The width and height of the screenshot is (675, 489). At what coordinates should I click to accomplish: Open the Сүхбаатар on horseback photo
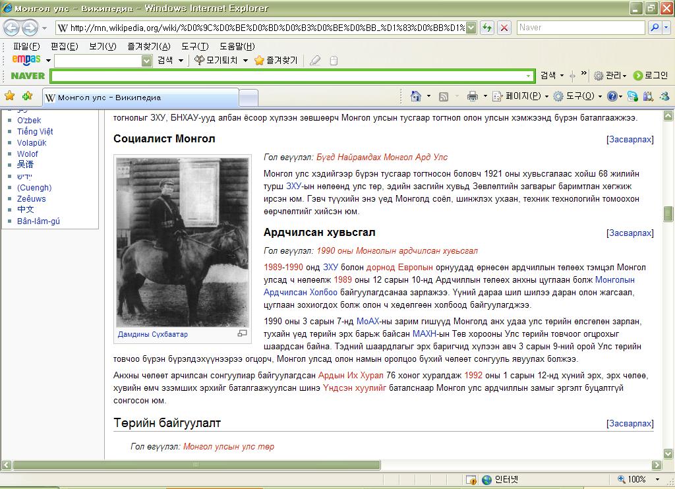point(183,243)
